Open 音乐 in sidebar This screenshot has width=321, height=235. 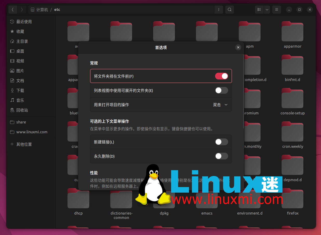pos(31,100)
